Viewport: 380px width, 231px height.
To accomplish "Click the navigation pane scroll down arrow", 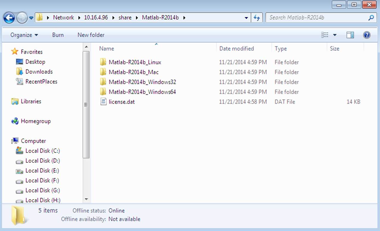I will pos(86,199).
